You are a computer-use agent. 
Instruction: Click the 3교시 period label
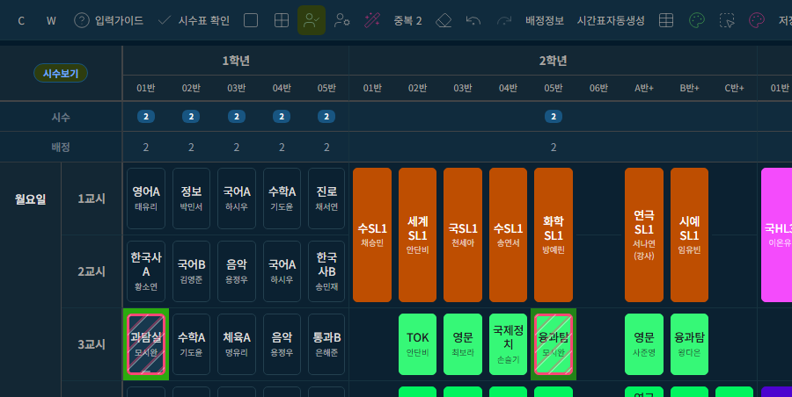pyautogui.click(x=92, y=344)
